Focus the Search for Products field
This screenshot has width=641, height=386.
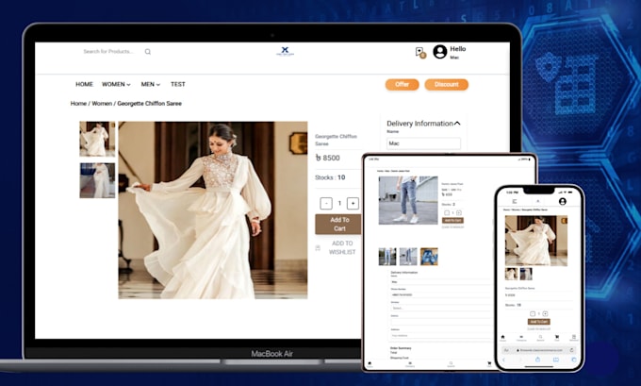tap(108, 52)
